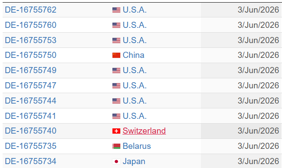Viewport: 282px width, 168px height.
Task: Click the Japan flag icon
Action: 116,161
